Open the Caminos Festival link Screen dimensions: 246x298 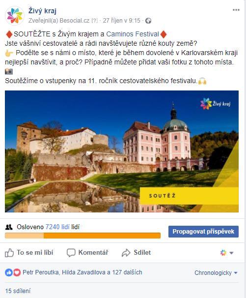click(x=133, y=34)
